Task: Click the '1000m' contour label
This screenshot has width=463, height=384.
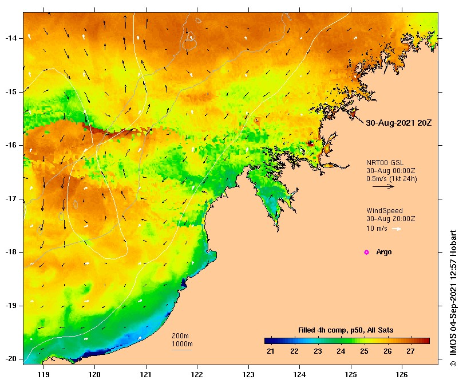Action: pos(182,344)
